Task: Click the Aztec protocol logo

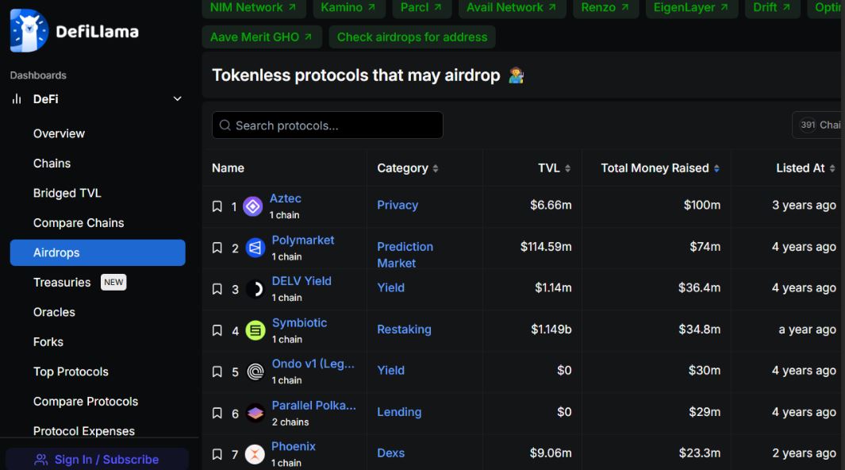Action: pos(253,206)
